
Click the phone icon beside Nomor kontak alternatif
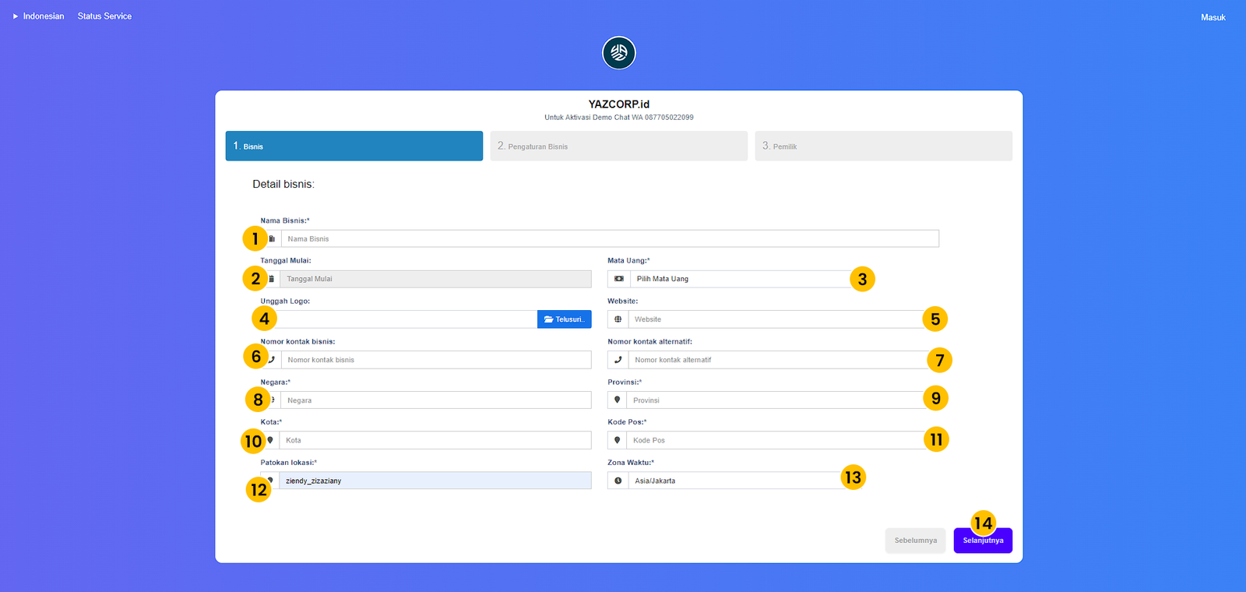(618, 360)
